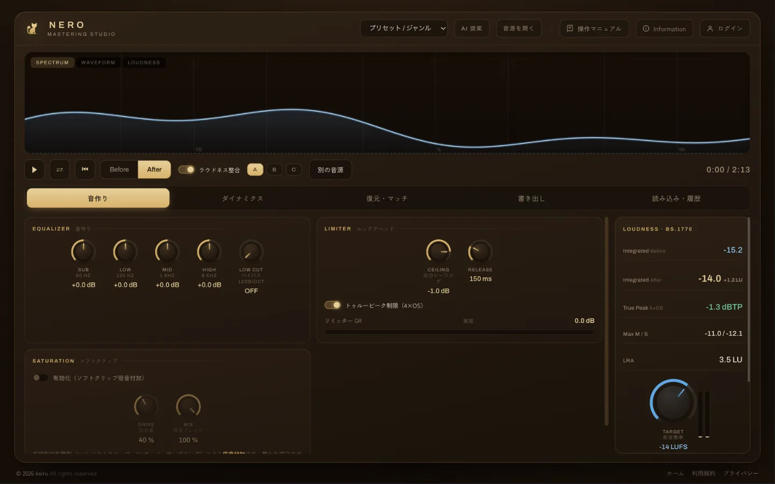This screenshot has width=775, height=484.
Task: Click the SUB 60 Hz EQ knob
Action: [83, 251]
